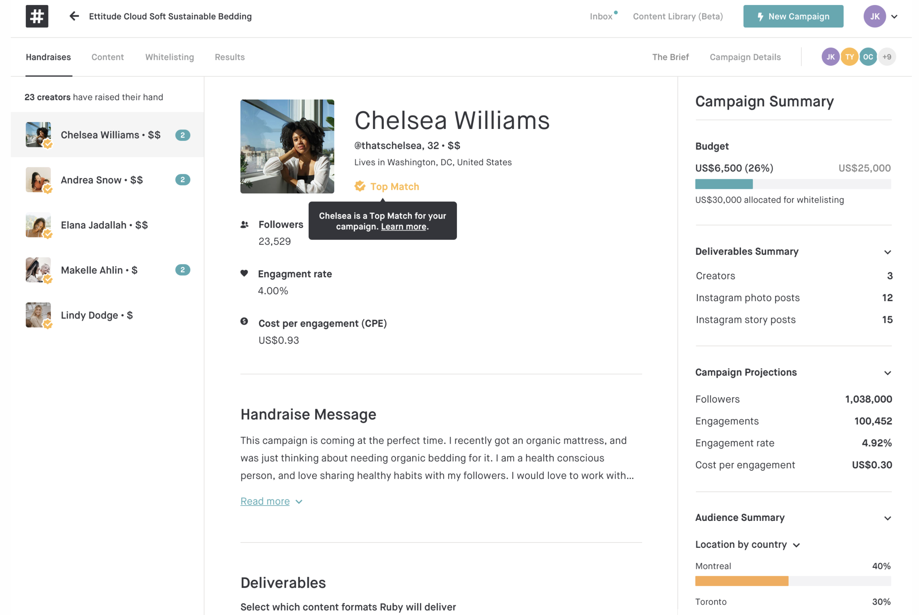Click the Learn more link in tooltip
Viewport: 919px width, 615px height.
pos(403,227)
